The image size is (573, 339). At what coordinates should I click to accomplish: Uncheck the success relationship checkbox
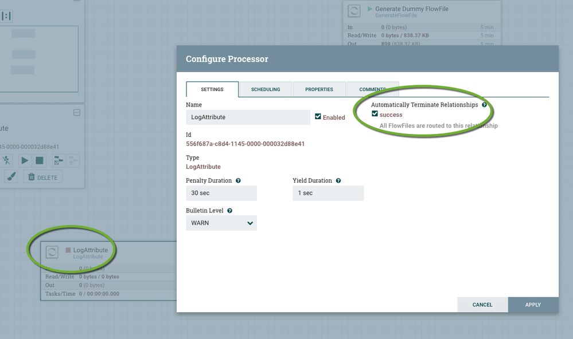[375, 113]
